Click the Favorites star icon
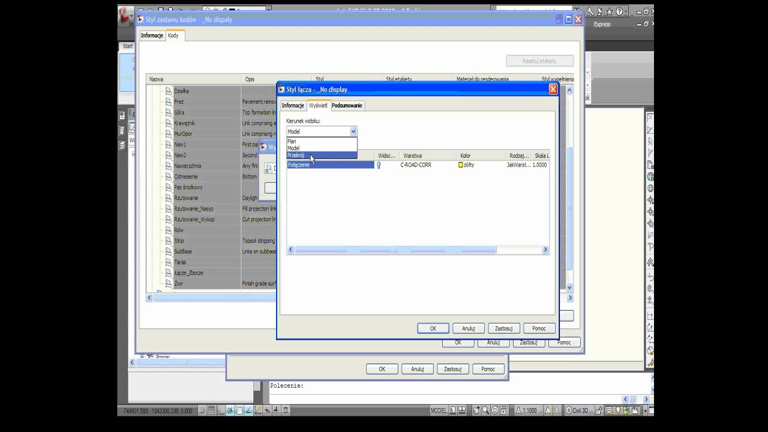Screen dimensions: 768x432 click(609, 11)
